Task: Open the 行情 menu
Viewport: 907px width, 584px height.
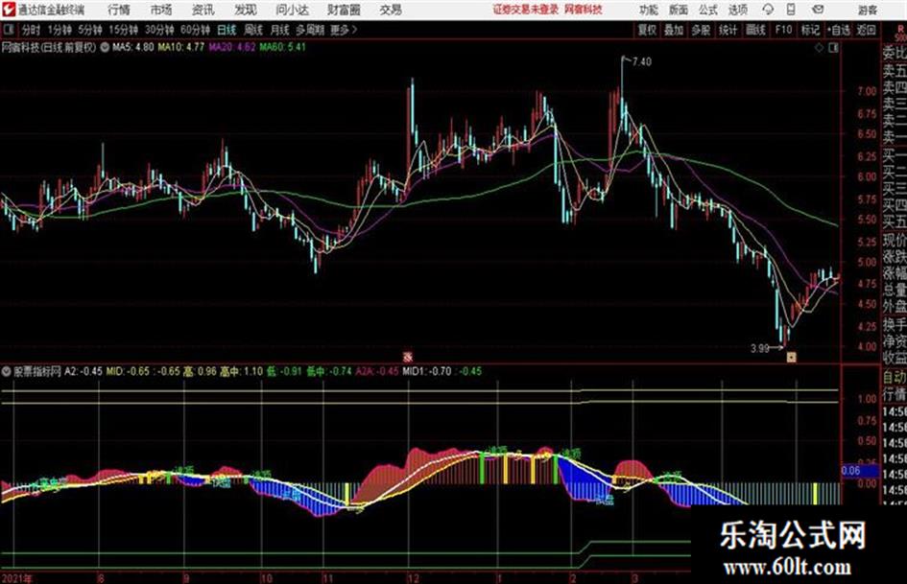Action: pos(119,10)
